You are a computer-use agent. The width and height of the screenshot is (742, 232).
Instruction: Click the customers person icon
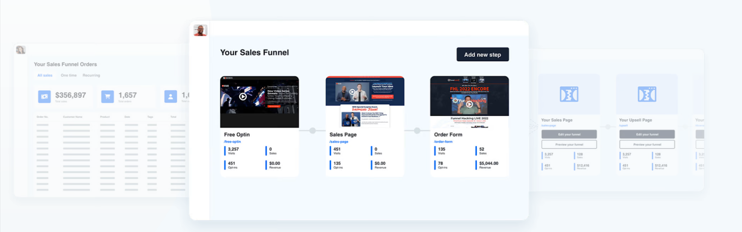[x=171, y=96]
